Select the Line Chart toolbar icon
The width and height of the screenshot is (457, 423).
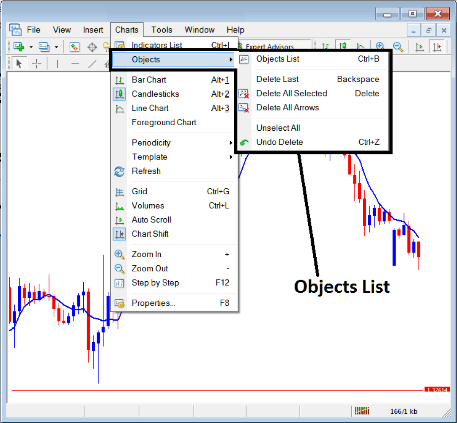[x=360, y=47]
